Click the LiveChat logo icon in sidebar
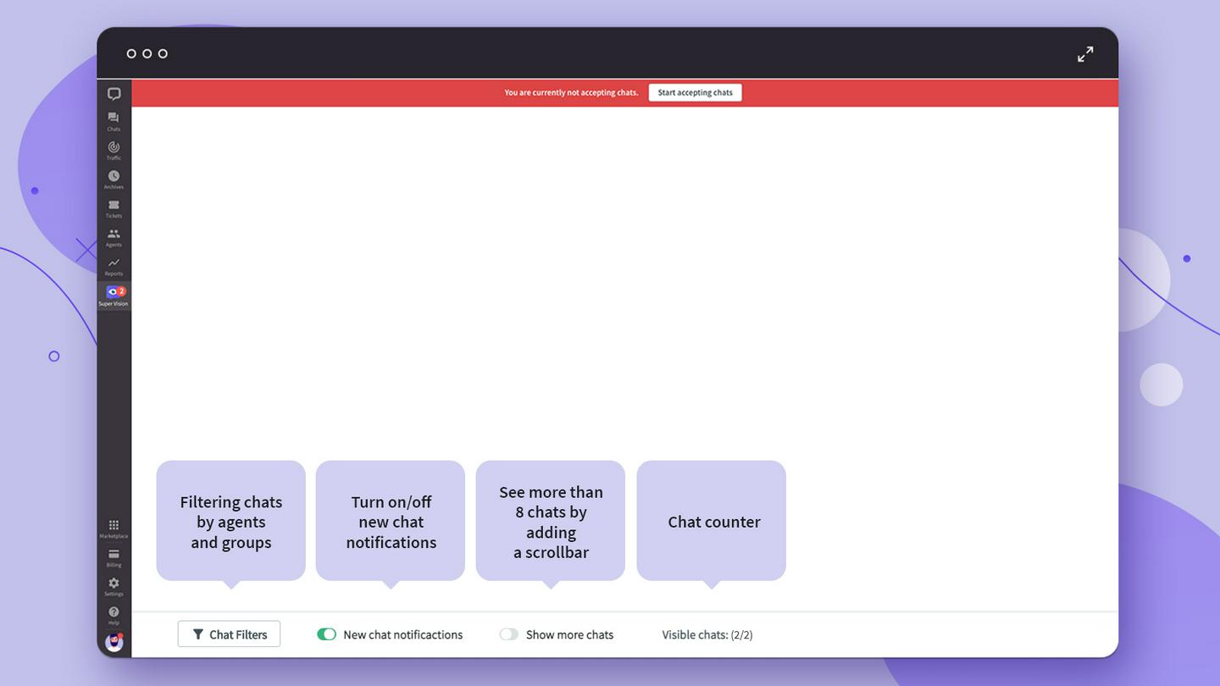The height and width of the screenshot is (686, 1220). pyautogui.click(x=114, y=94)
